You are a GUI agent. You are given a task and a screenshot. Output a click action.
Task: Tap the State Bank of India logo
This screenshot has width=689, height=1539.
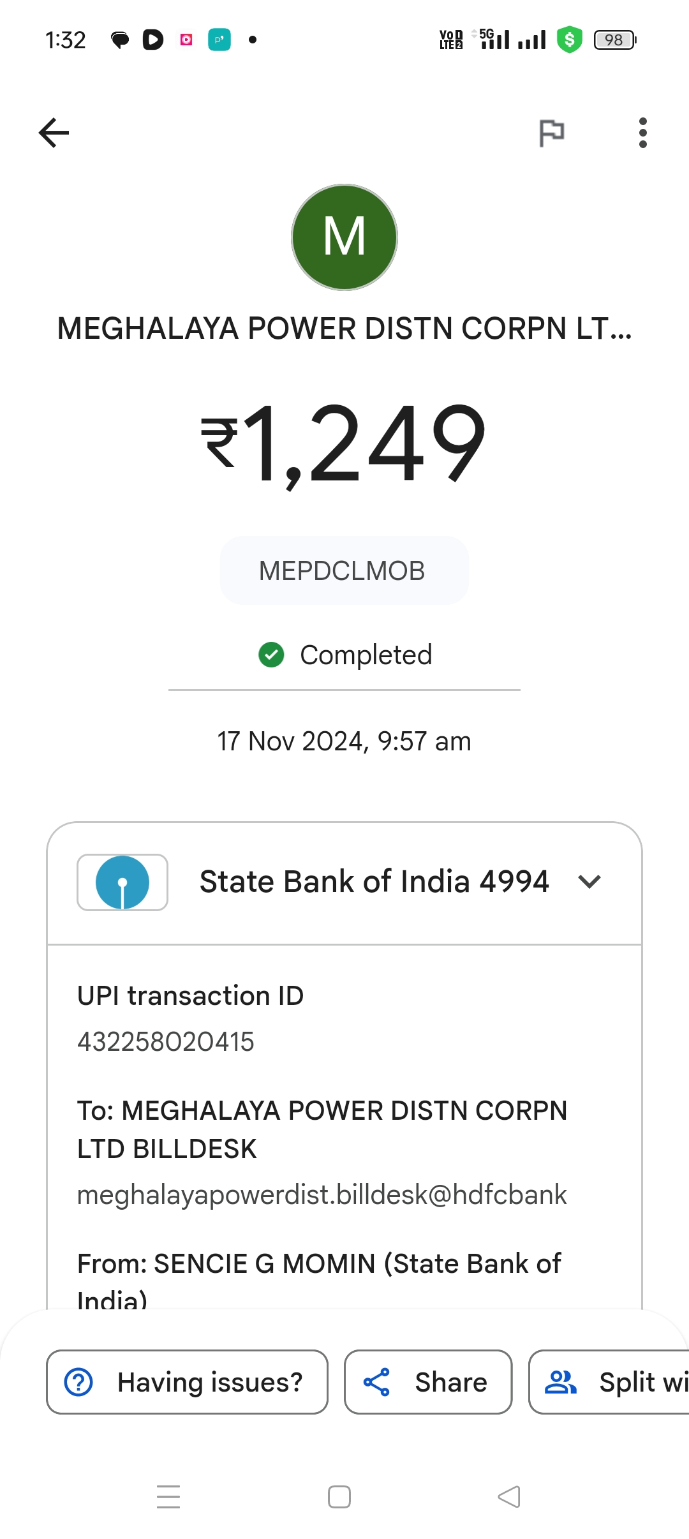pos(122,882)
